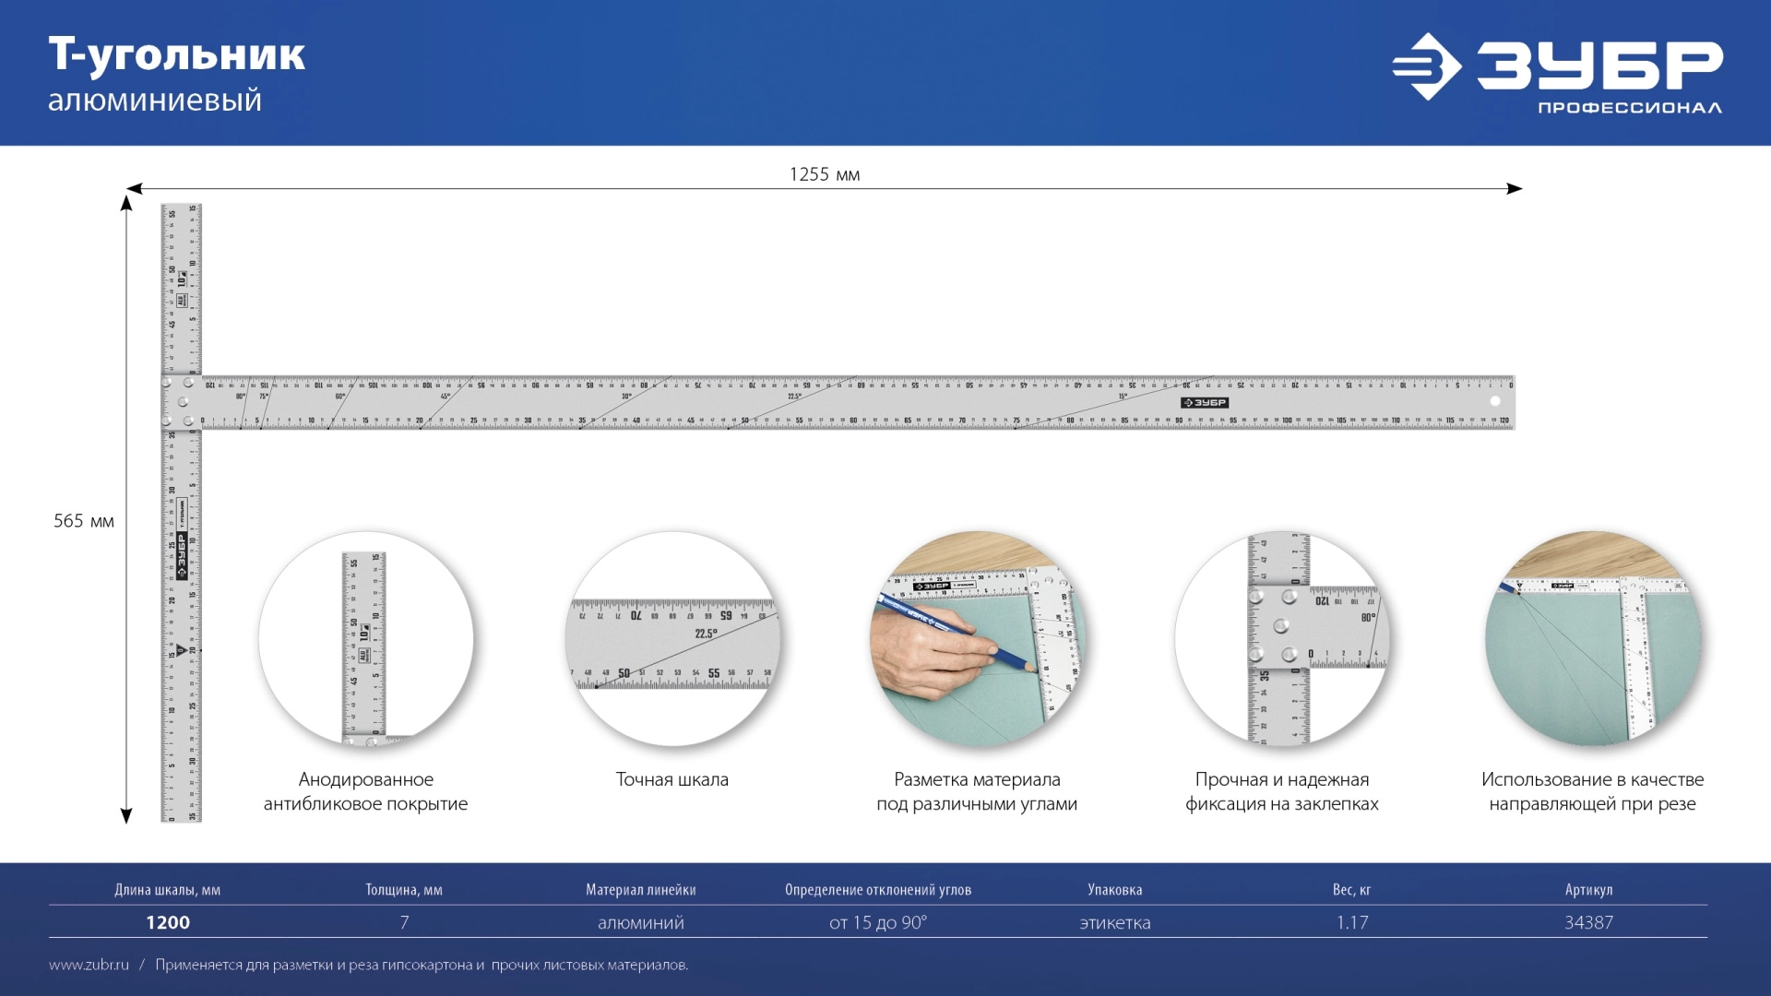The height and width of the screenshot is (996, 1771).
Task: Click the weight value 1.17
Action: pyautogui.click(x=1351, y=922)
